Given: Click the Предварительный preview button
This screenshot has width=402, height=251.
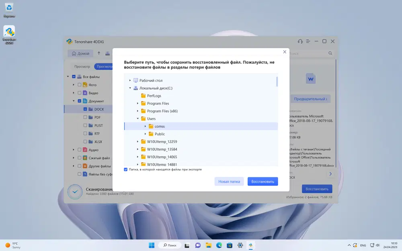Looking at the screenshot, I should click(310, 99).
